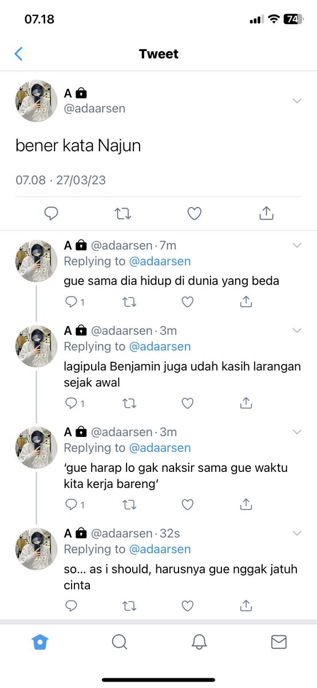Screen dimensions: 317x688
Task: Tap @adaarsen handle under main tweet name
Action: pyautogui.click(x=94, y=108)
